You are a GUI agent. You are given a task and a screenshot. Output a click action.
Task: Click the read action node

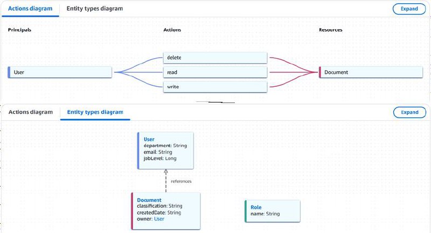point(215,72)
